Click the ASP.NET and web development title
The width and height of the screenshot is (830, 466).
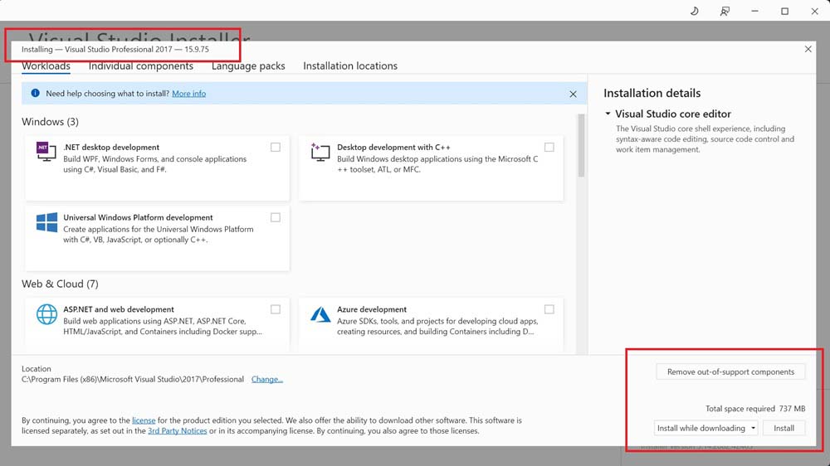119,309
